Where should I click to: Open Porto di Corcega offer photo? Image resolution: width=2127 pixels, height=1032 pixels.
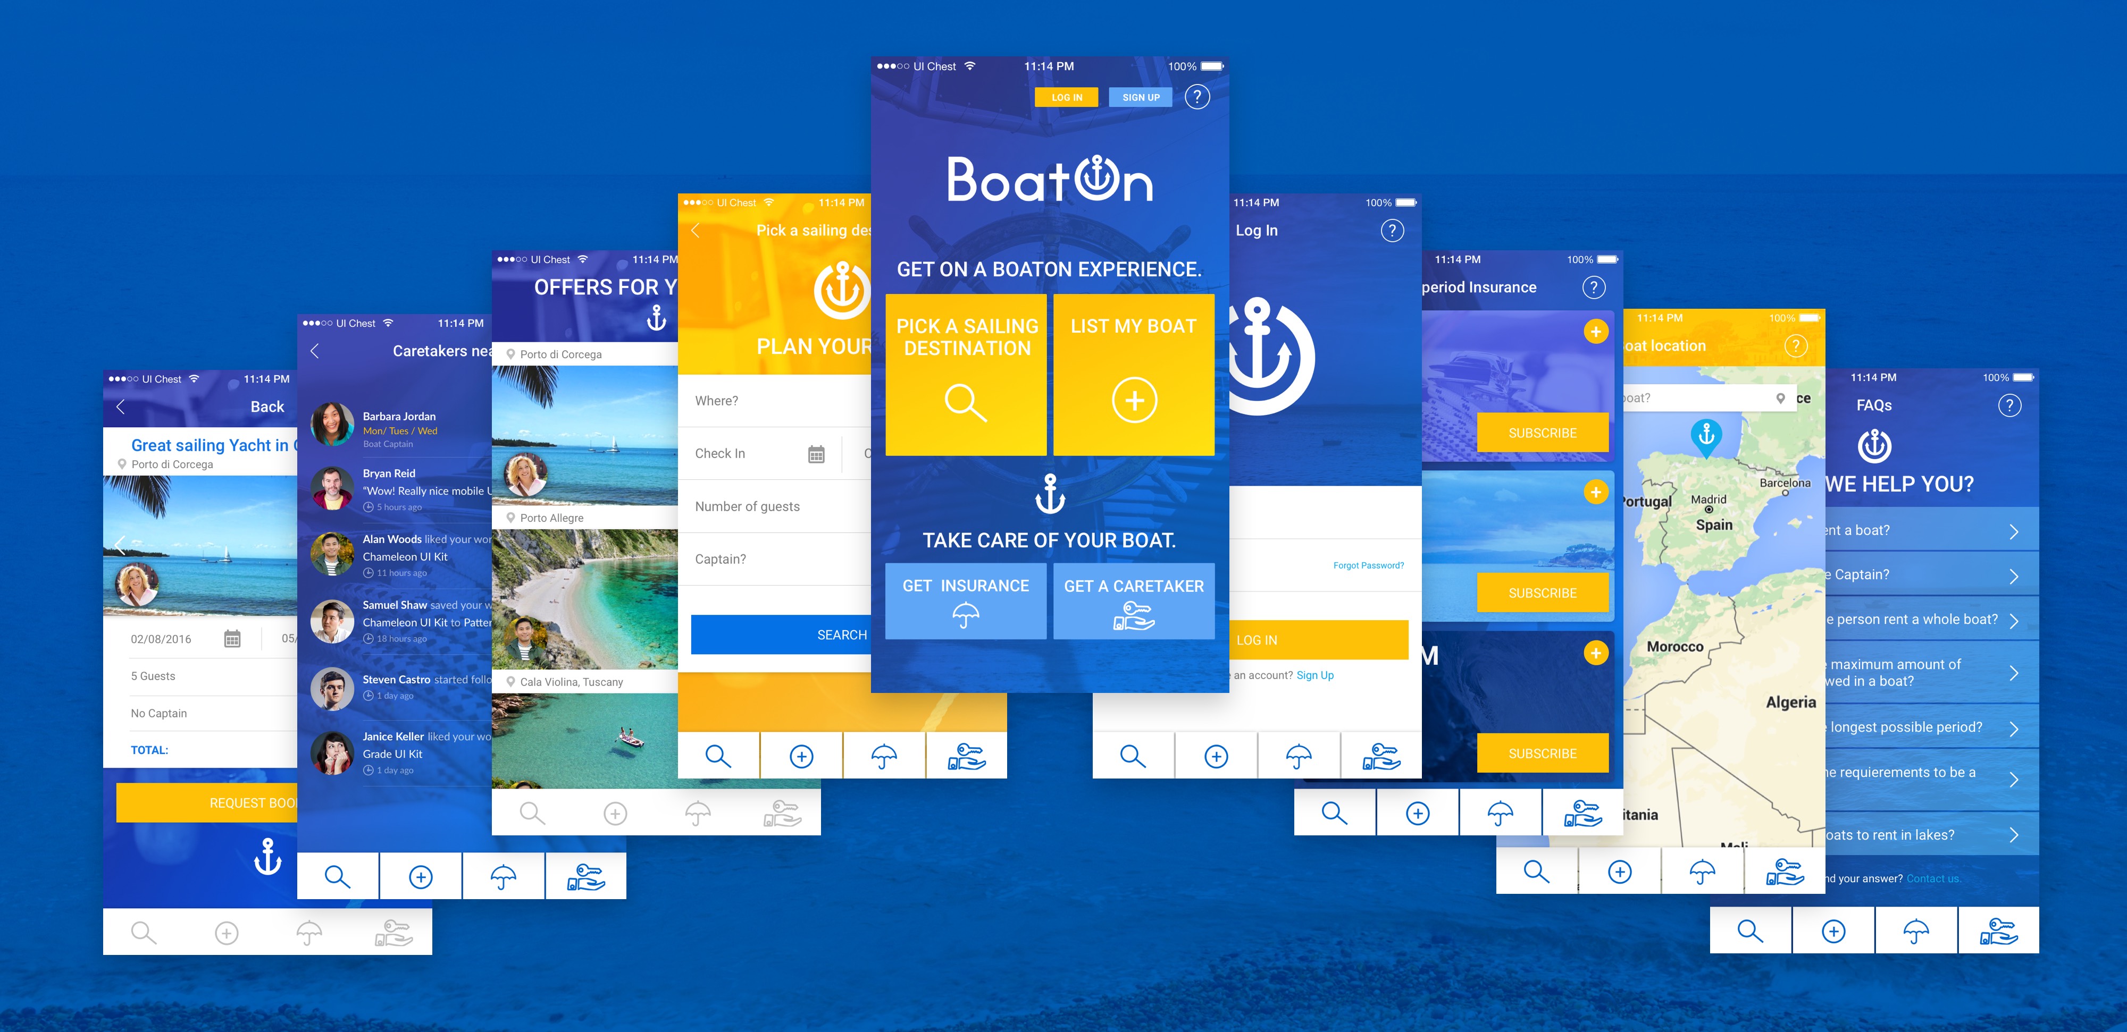pos(584,436)
